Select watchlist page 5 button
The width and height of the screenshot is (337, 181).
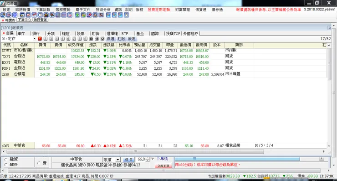coord(62,39)
